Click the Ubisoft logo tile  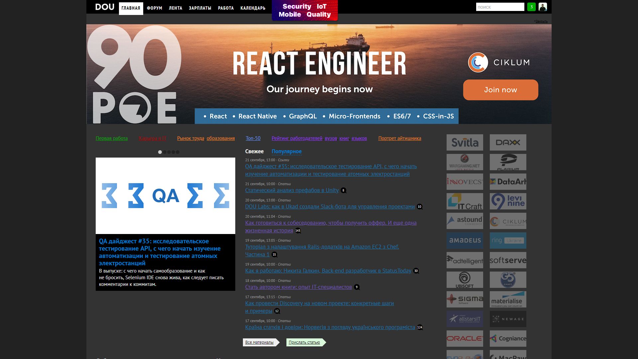(x=465, y=280)
